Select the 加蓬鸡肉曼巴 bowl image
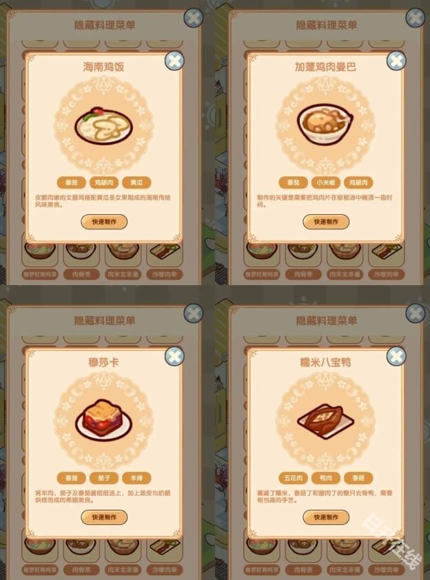Viewport: 430px width, 580px height. pyautogui.click(x=325, y=124)
